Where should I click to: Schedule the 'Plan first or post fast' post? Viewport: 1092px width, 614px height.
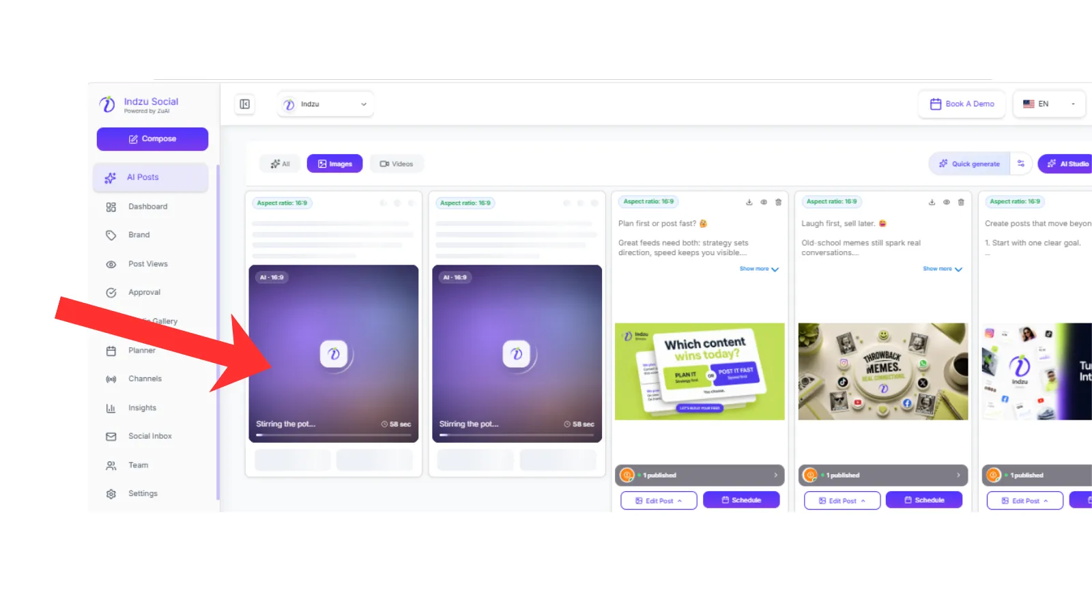(x=741, y=501)
